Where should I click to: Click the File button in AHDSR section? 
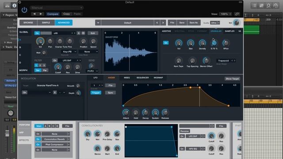[x=111, y=85]
